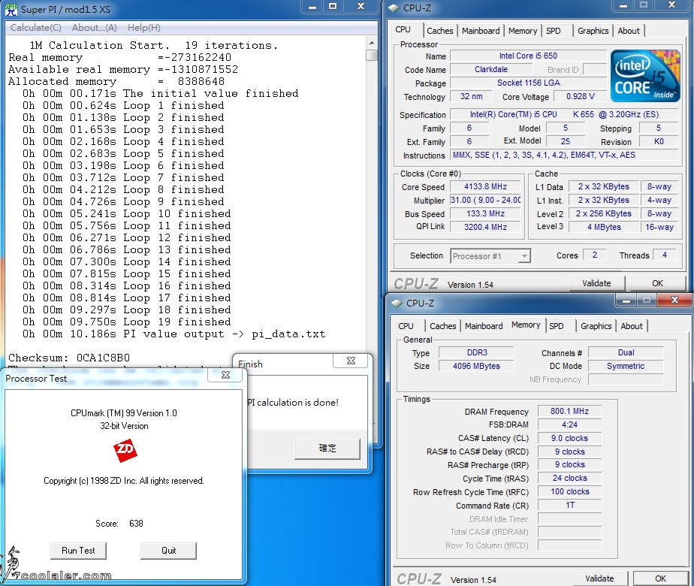Click the Multiplier value field

click(x=485, y=200)
